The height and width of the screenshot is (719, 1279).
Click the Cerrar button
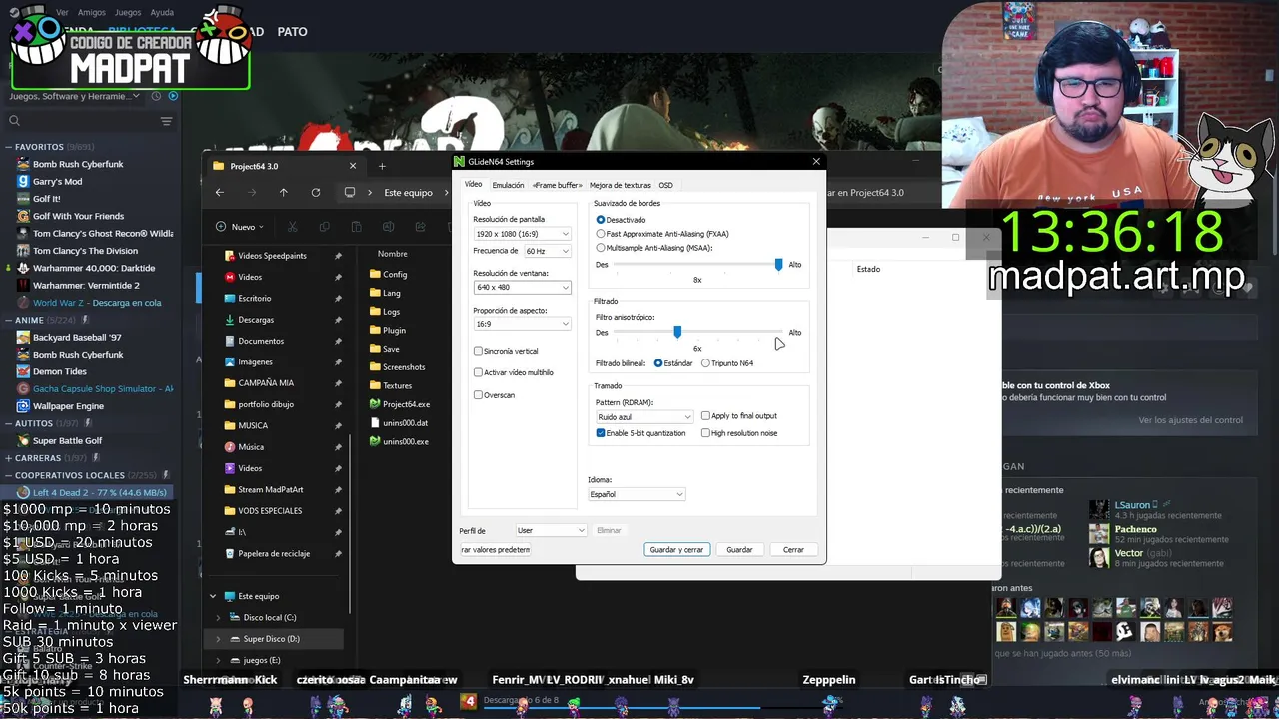[x=793, y=549]
